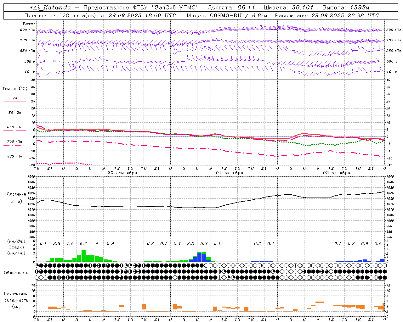The image size is (403, 322).
Task: Click the '30 сентября' date label
Action: [122, 173]
